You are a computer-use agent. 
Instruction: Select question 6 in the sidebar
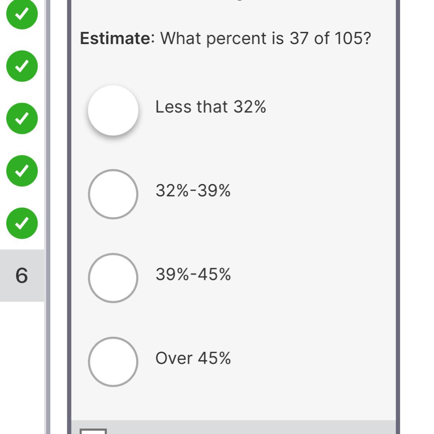pos(22,276)
